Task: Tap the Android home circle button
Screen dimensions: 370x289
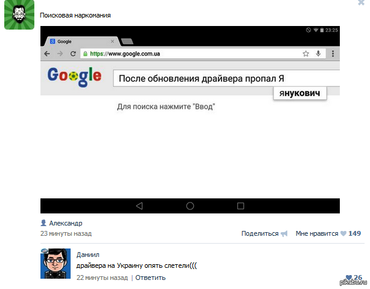Action: click(x=190, y=206)
